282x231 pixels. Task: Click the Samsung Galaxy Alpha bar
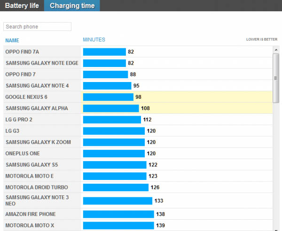pos(111,108)
